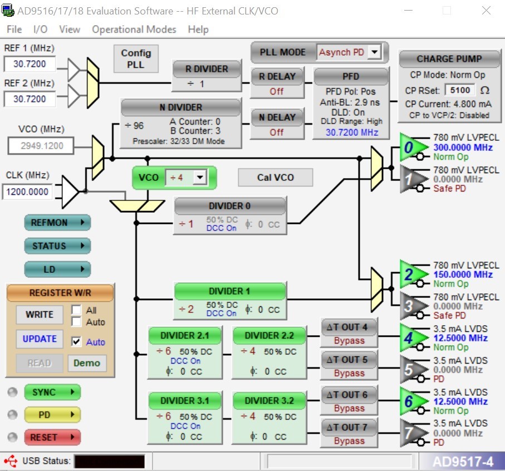Click the CP RSet 5100 input field

(460, 90)
